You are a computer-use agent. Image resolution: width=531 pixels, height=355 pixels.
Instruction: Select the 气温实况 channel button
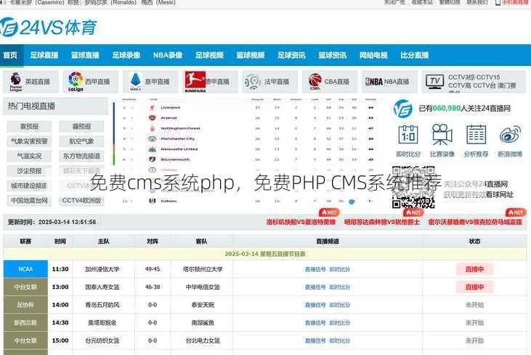pos(29,156)
